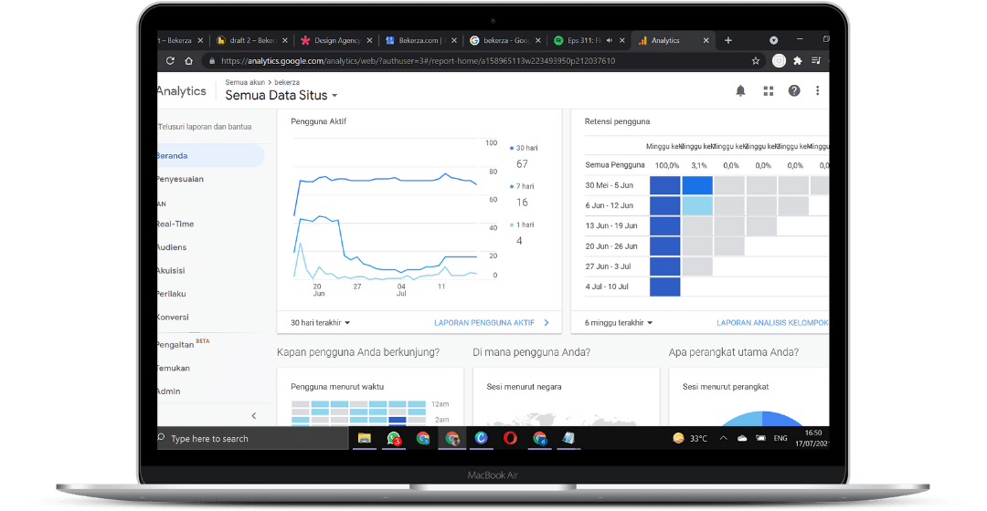
Task: Open the Semua Data Situs view dropdown
Action: pos(281,96)
